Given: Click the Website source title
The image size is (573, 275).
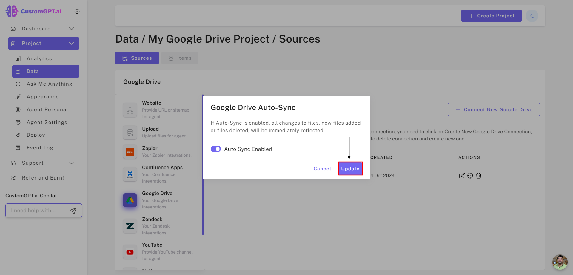Looking at the screenshot, I should click(152, 103).
